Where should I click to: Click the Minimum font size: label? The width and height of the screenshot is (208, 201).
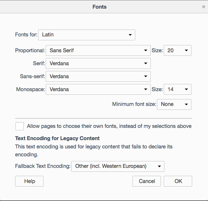tap(134, 104)
